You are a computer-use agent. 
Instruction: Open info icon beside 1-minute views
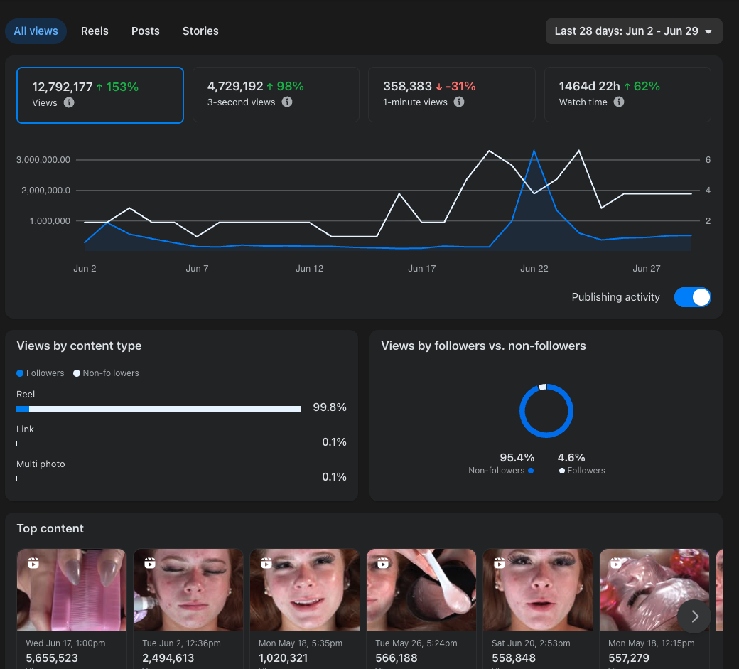(459, 102)
